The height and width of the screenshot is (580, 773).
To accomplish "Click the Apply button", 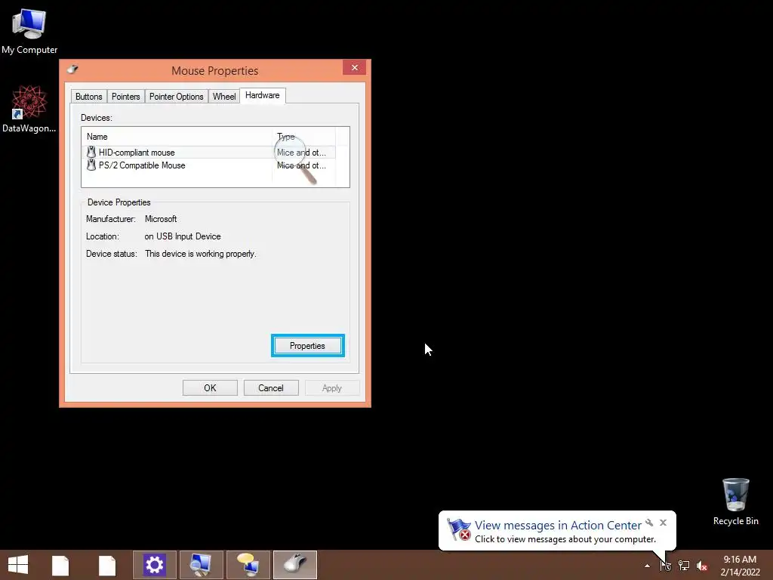I will point(332,387).
